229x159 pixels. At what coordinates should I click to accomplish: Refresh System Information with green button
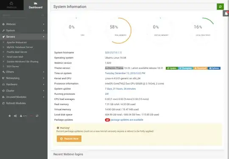click(220, 6)
